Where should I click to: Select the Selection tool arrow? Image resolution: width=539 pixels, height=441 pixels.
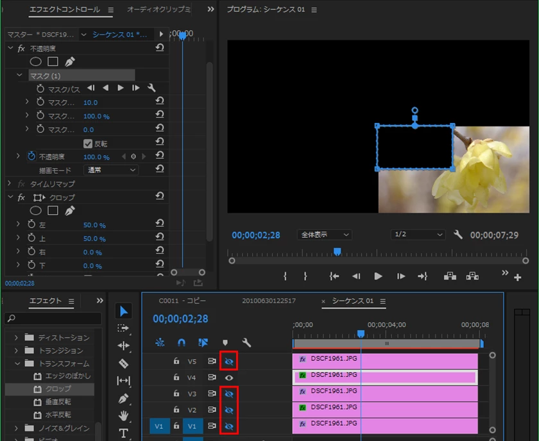pyautogui.click(x=123, y=311)
